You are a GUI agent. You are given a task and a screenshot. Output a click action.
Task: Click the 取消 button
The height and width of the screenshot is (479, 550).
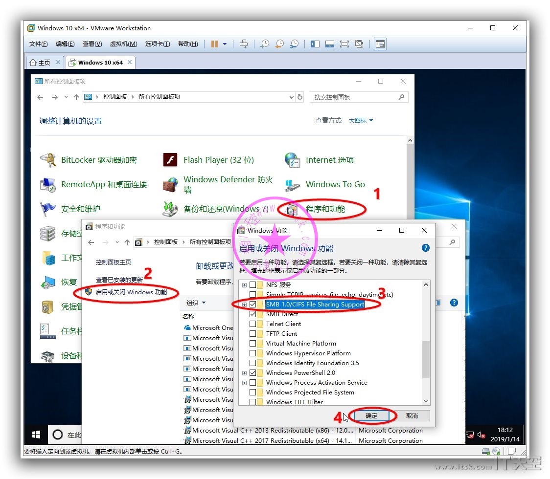(x=412, y=415)
